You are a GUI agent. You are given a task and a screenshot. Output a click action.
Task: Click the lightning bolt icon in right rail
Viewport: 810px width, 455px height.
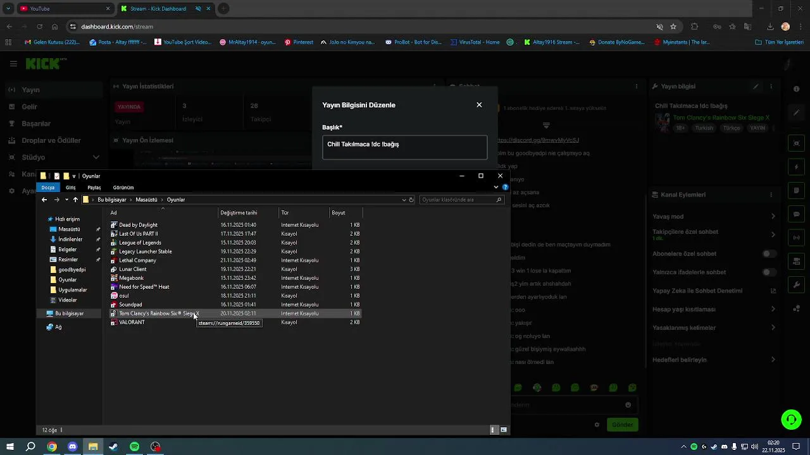pos(797,167)
